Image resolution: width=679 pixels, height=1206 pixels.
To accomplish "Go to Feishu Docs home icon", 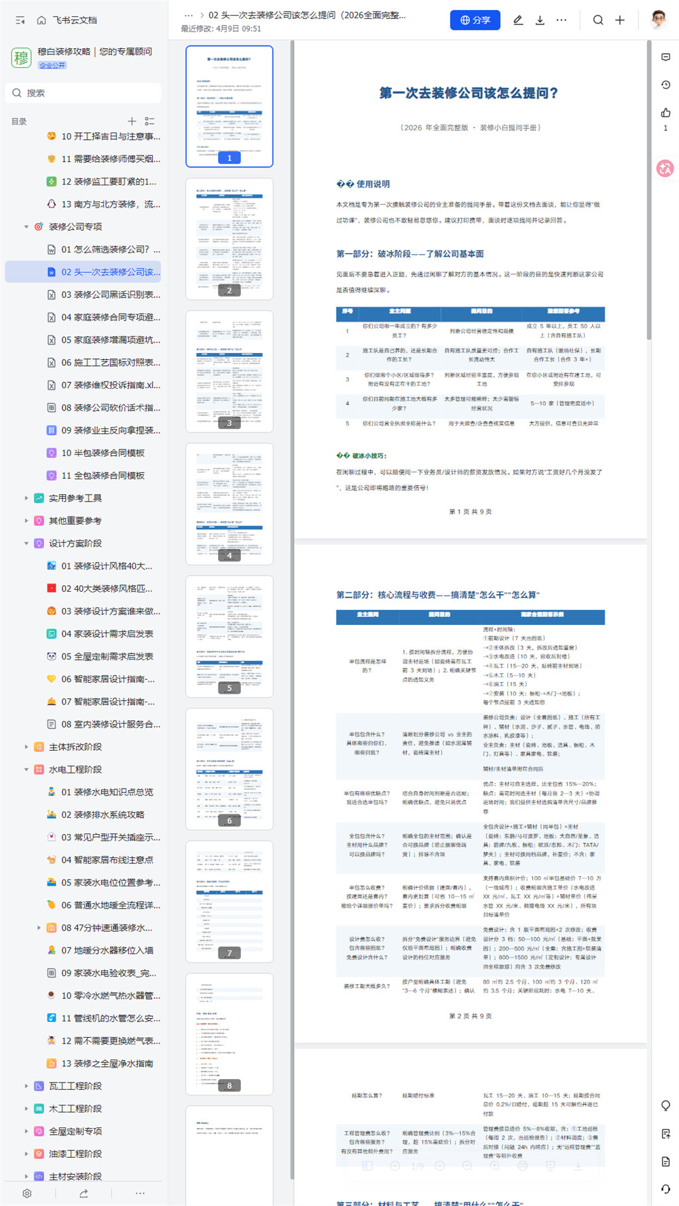I will tap(41, 20).
